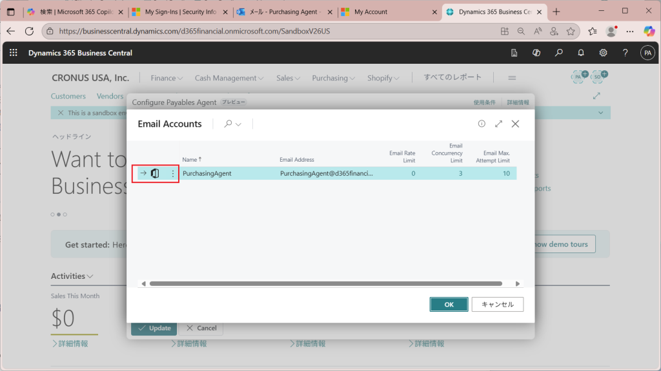
Task: Click the Email Max. Attempt Limit column header
Action: pos(493,157)
